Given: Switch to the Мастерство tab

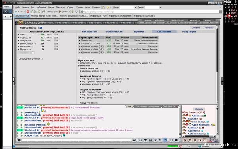Looking at the screenshot, I should 89,31.
